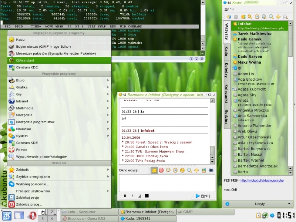Toggle italic formatting in chat editor
Image resolution: width=296 pixels, height=222 pixels.
point(132,196)
